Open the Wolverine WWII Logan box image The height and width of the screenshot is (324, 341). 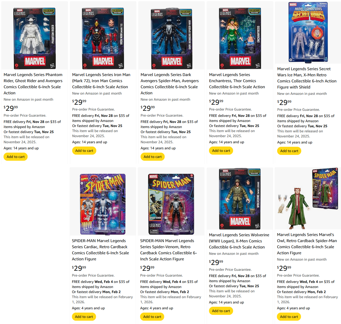pyautogui.click(x=240, y=199)
